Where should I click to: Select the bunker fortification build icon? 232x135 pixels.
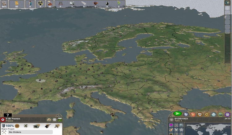click(x=37, y=126)
